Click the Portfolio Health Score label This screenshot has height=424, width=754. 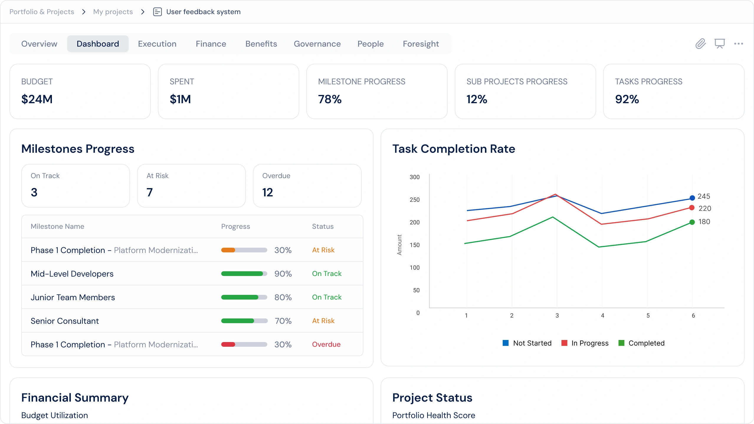pos(434,415)
